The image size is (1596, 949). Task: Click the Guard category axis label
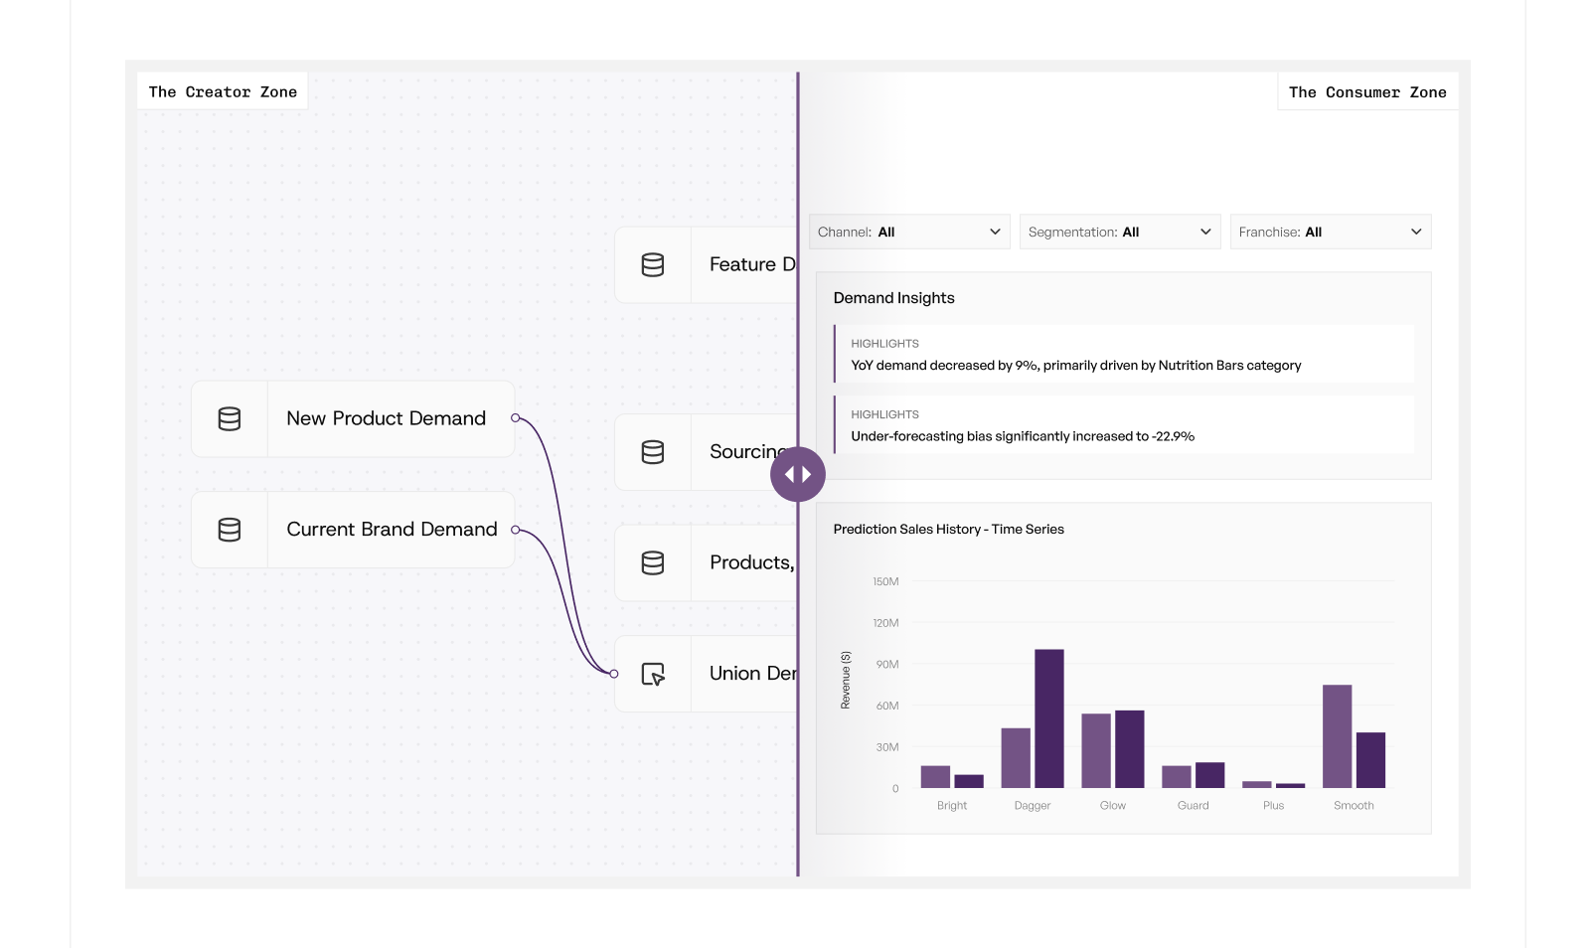1194,806
